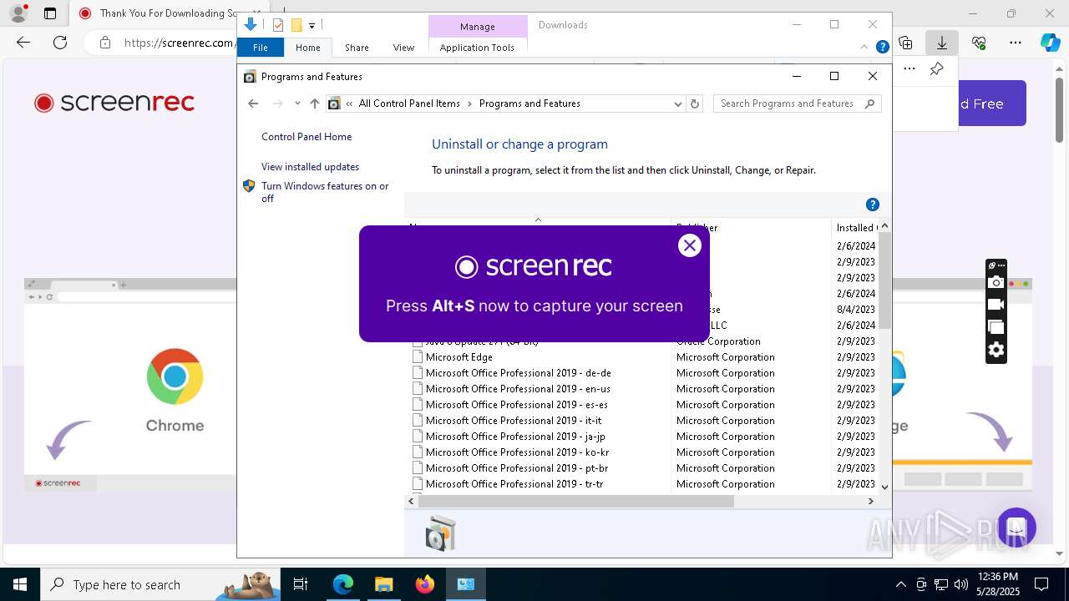Open more options in downloads flyout
Image resolution: width=1069 pixels, height=601 pixels.
coord(909,68)
